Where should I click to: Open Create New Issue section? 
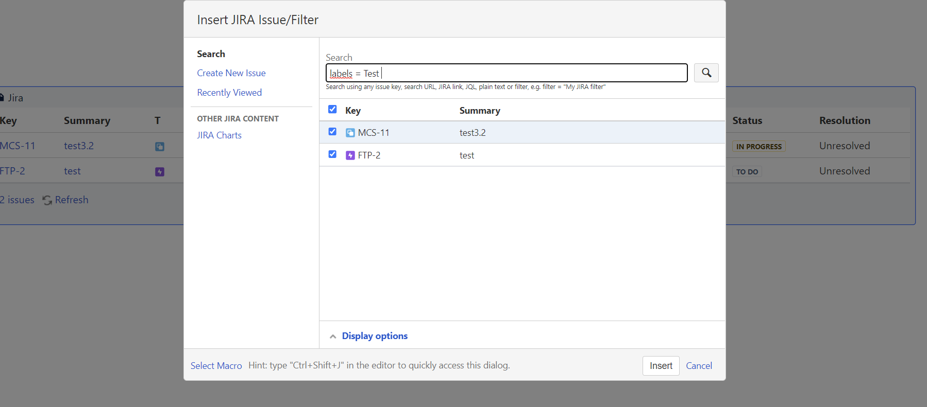pos(231,73)
